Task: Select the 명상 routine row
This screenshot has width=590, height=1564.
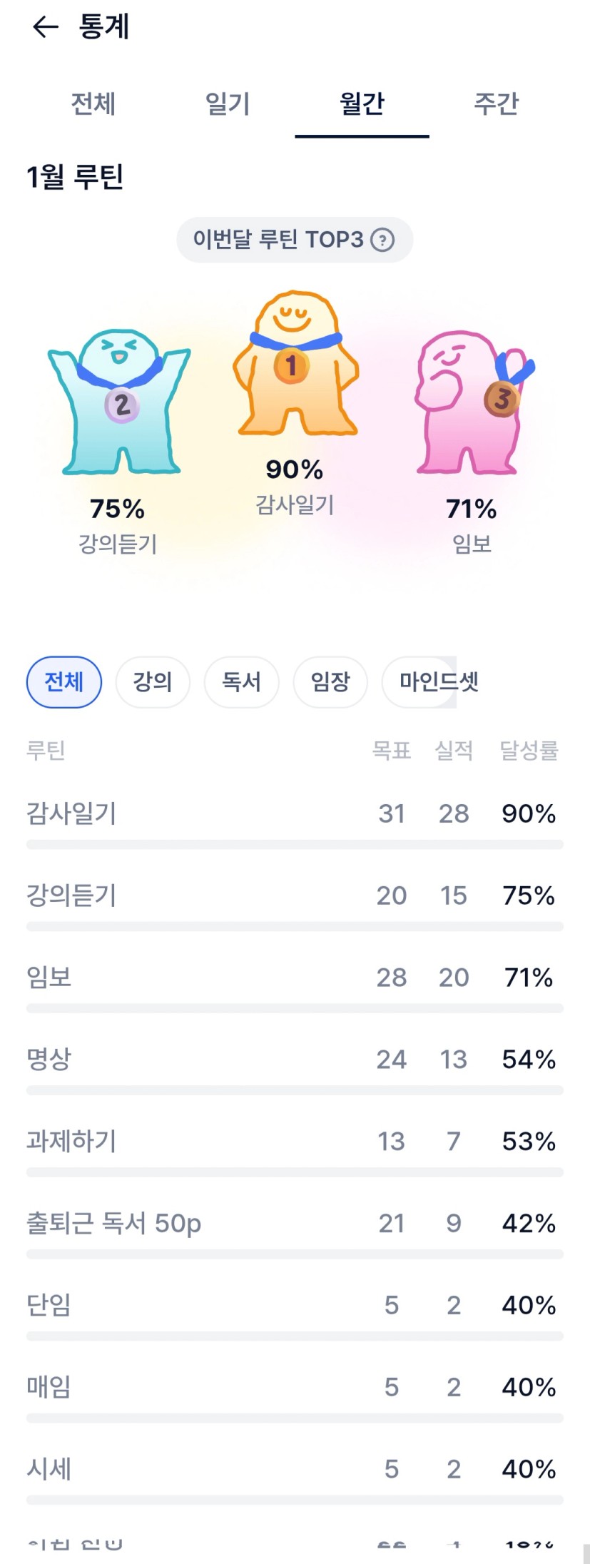Action: click(49, 1059)
